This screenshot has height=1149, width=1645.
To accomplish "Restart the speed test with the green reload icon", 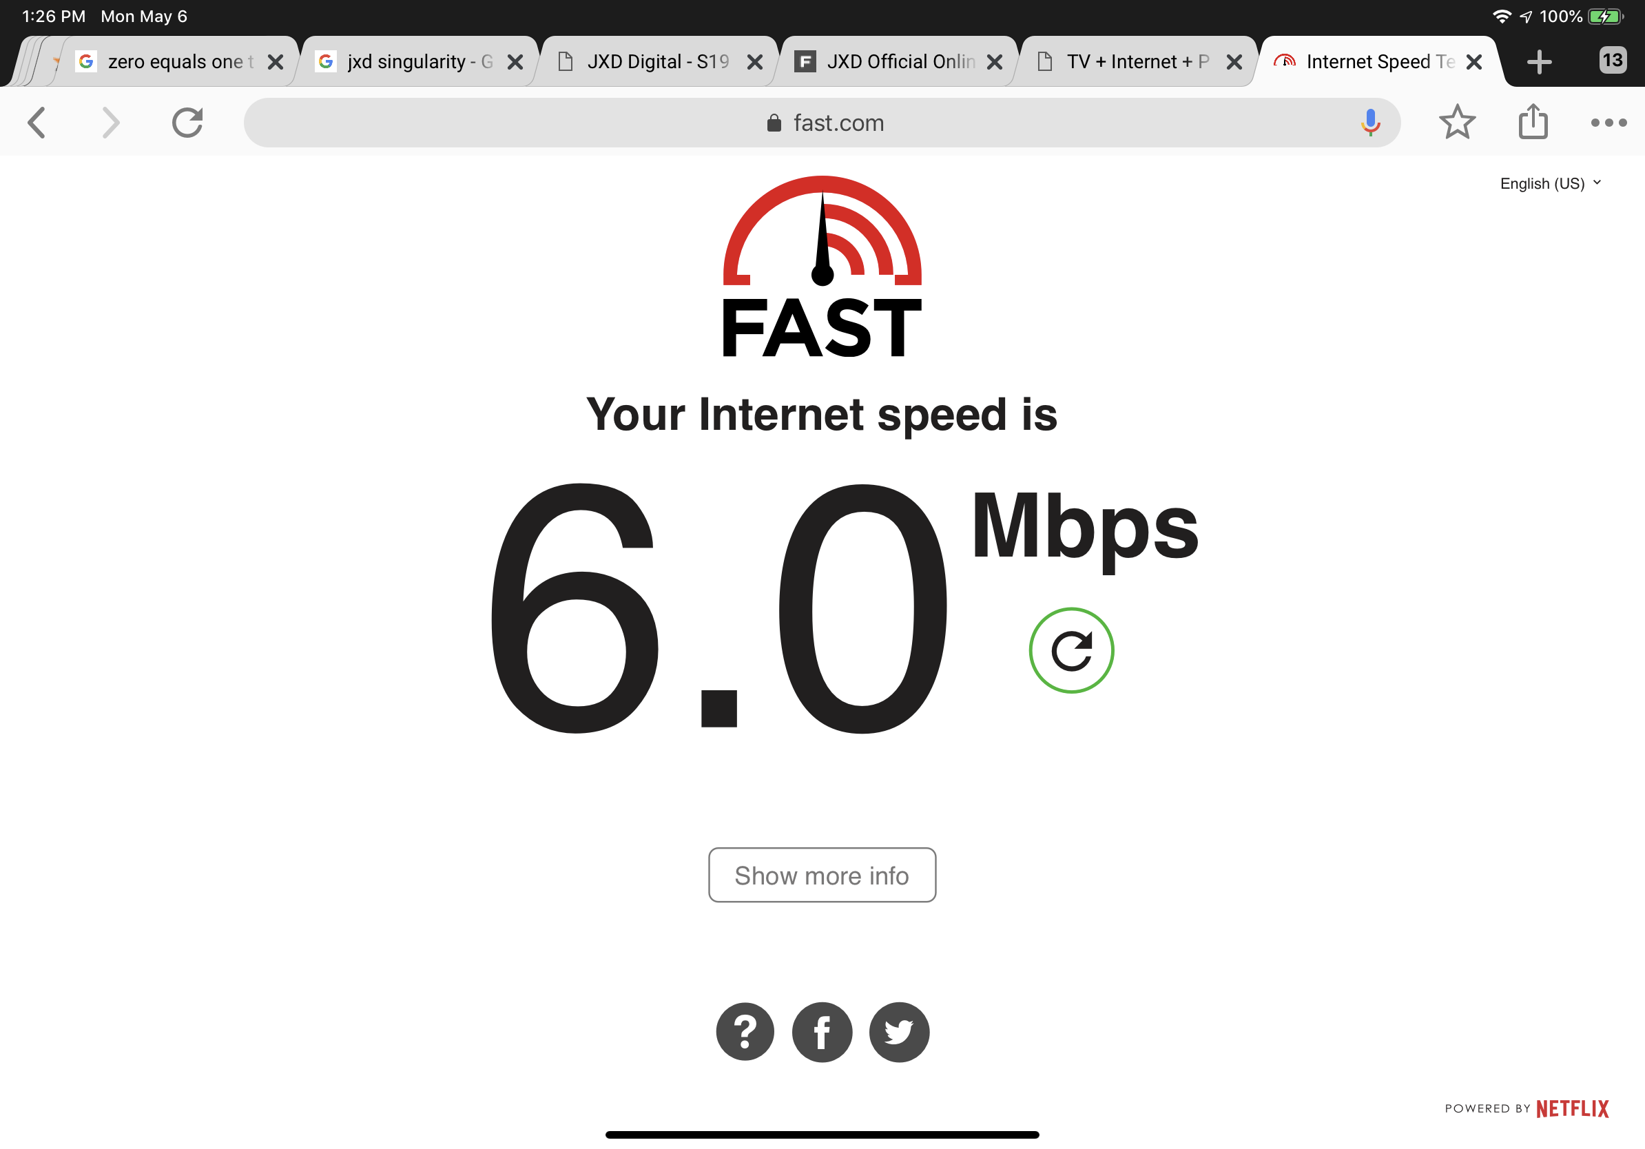I will click(1071, 650).
